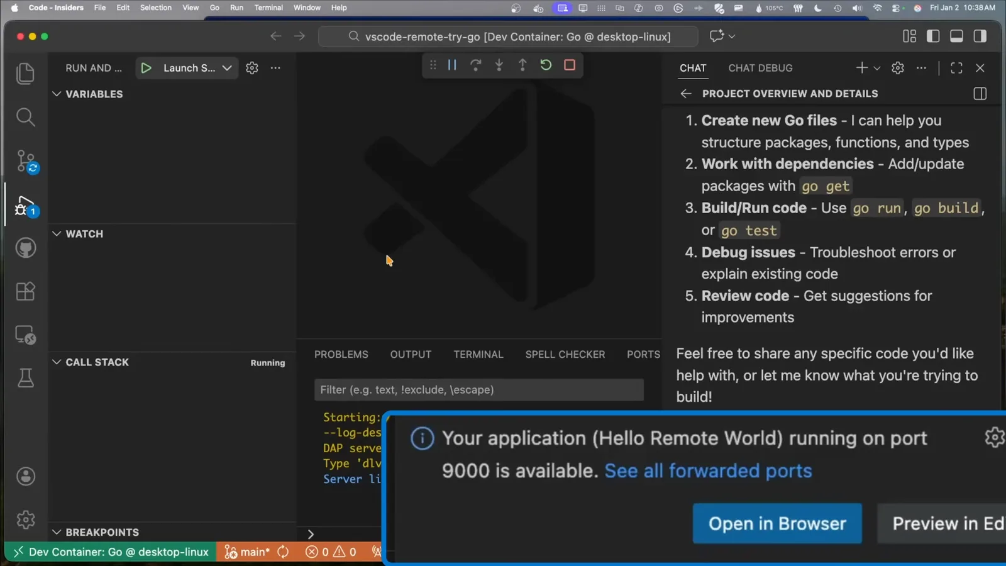Image resolution: width=1006 pixels, height=566 pixels.
Task: Open Extensions view in activity bar
Action: click(25, 291)
